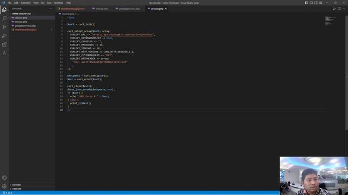Image resolution: width=348 pixels, height=195 pixels.
Task: Switch to the imamhendriyadi.json tab
Action: (x=71, y=9)
